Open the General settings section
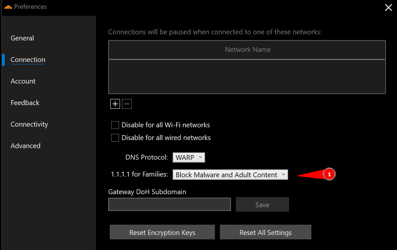Image resolution: width=397 pixels, height=250 pixels. click(x=22, y=38)
